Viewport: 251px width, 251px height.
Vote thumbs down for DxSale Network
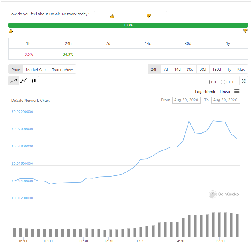click(149, 16)
